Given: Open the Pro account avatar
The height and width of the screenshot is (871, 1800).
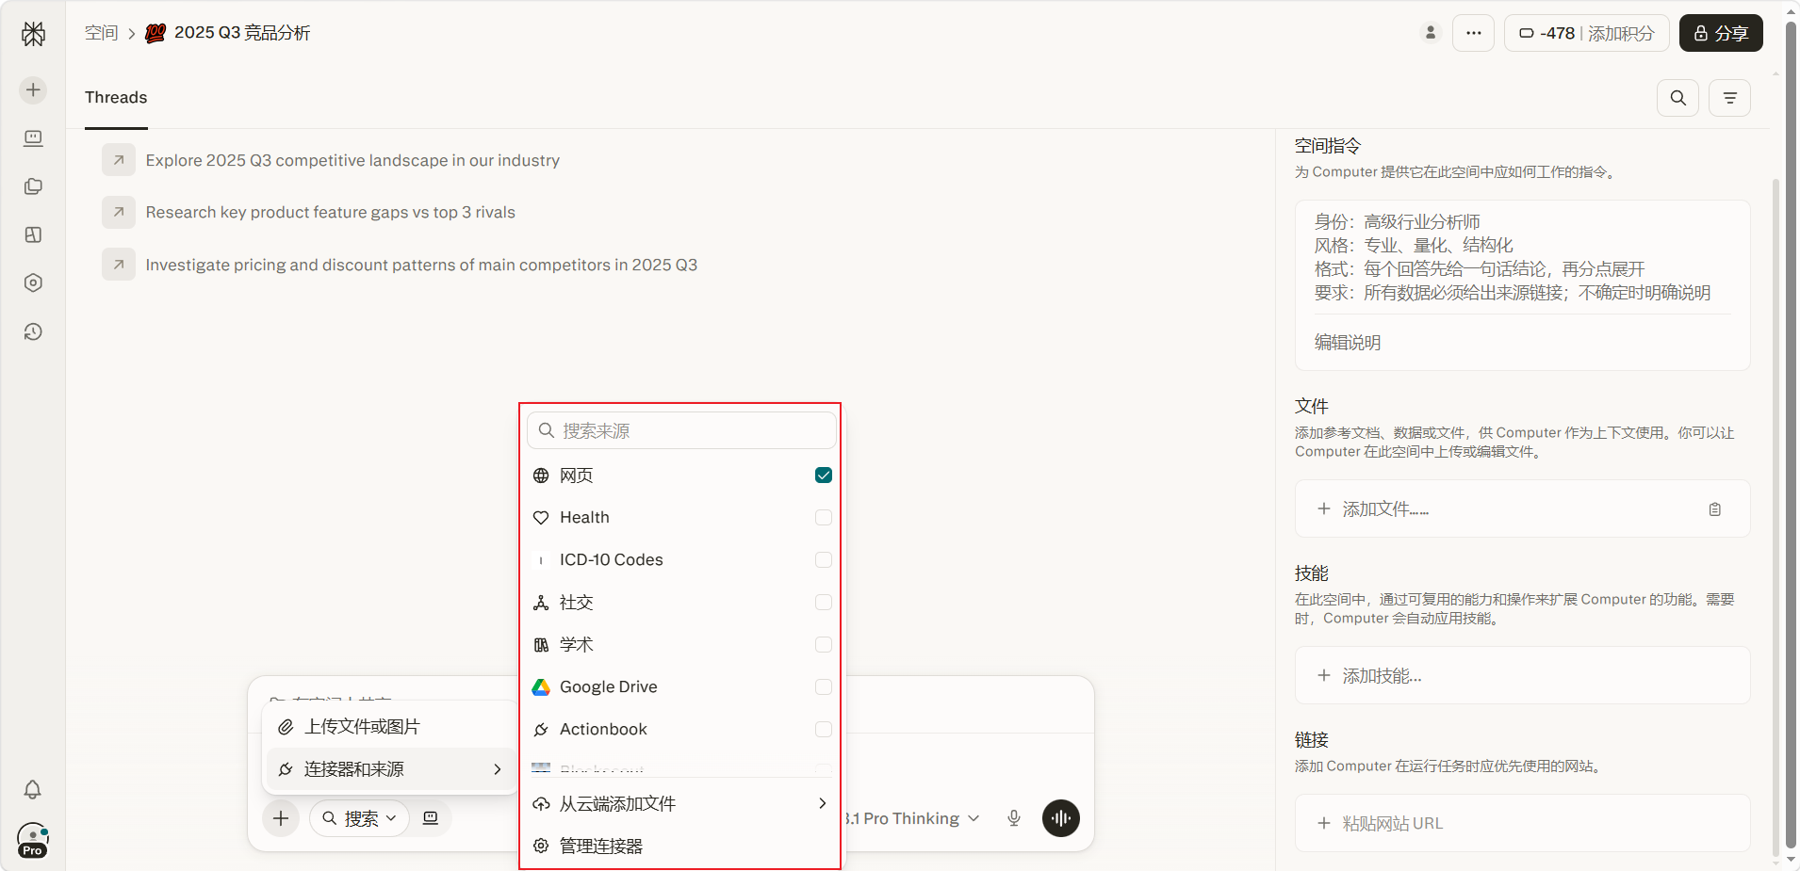Looking at the screenshot, I should 33,839.
